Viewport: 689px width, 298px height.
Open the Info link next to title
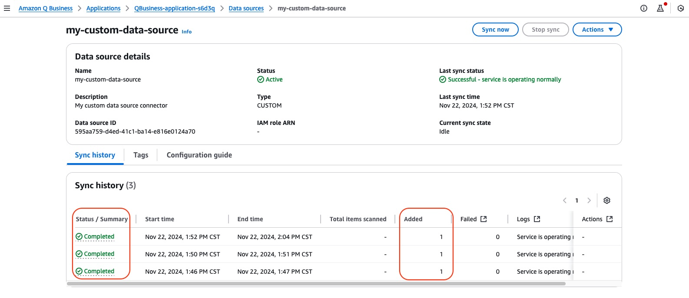point(186,32)
